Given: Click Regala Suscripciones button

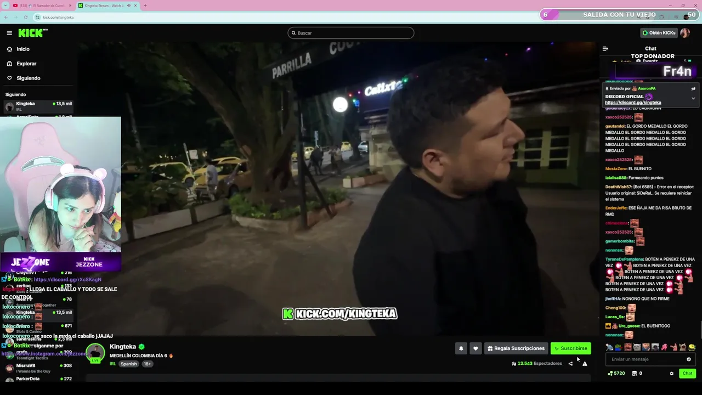Looking at the screenshot, I should click(516, 348).
